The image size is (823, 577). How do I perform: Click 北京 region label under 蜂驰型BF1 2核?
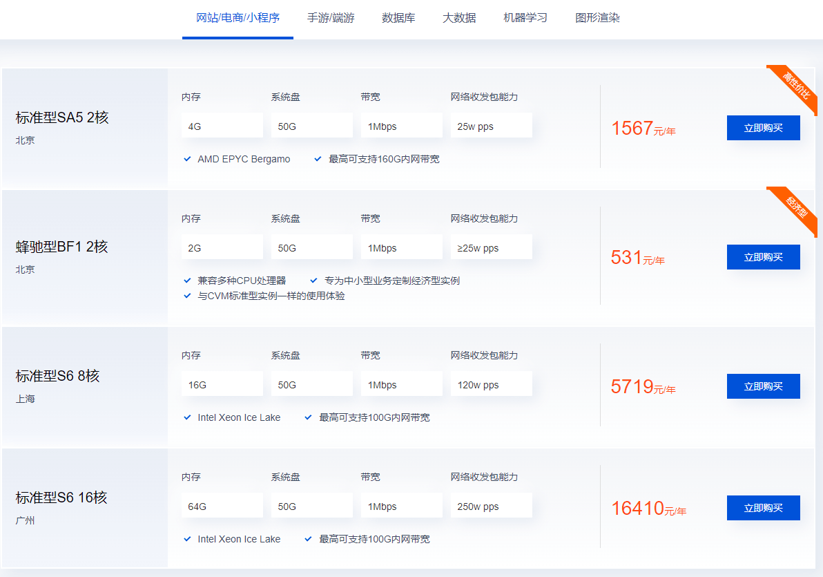[25, 269]
